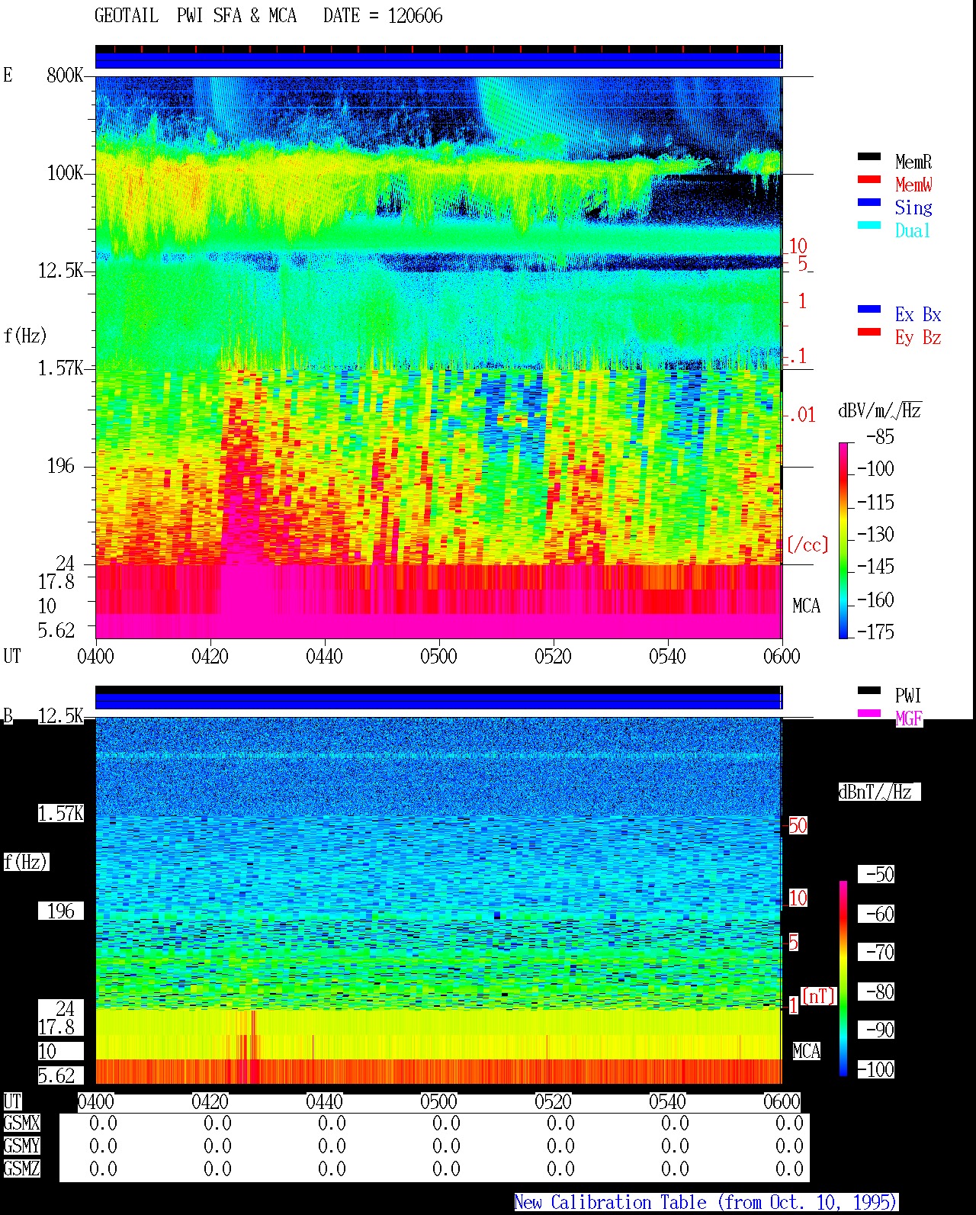Click the 1.57K label on the B panel
This screenshot has width=976, height=1215.
tap(60, 813)
